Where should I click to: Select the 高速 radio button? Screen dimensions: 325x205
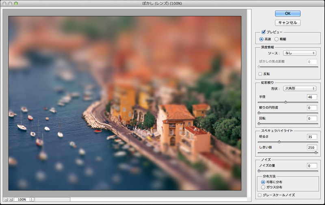(x=261, y=39)
